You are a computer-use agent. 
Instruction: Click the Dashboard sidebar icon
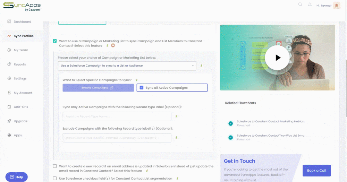[x=9, y=21]
